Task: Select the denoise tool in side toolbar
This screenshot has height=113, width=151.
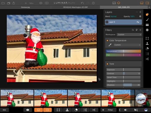Action: click(x=147, y=54)
